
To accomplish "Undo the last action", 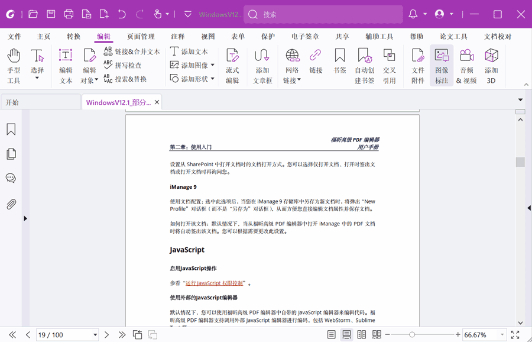I will pos(122,14).
